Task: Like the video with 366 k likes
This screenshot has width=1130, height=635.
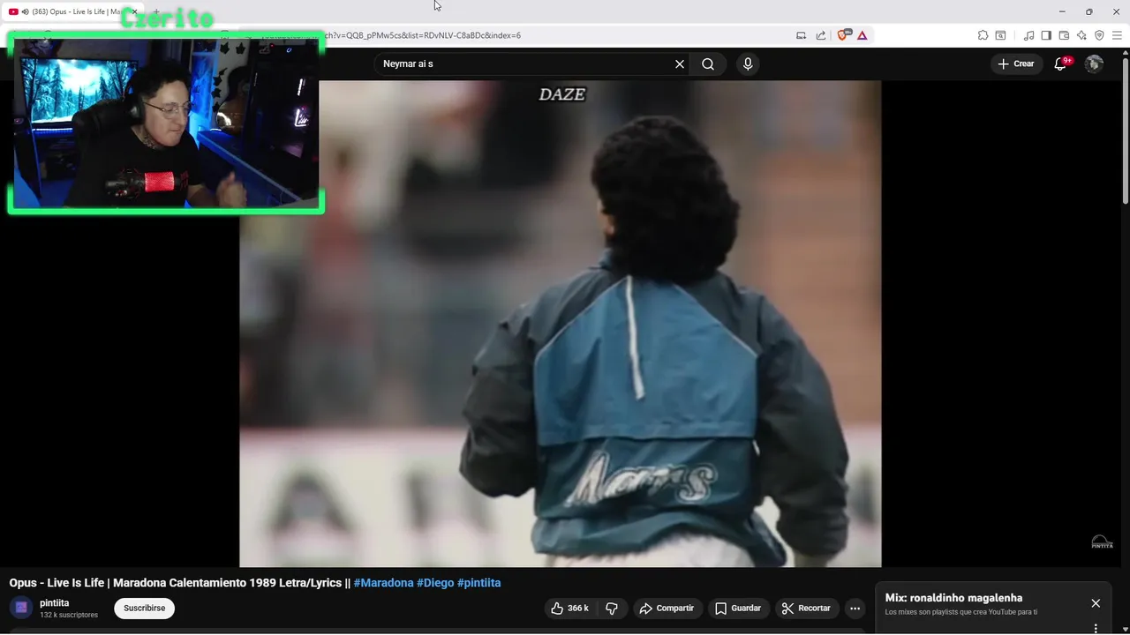Action: (569, 609)
